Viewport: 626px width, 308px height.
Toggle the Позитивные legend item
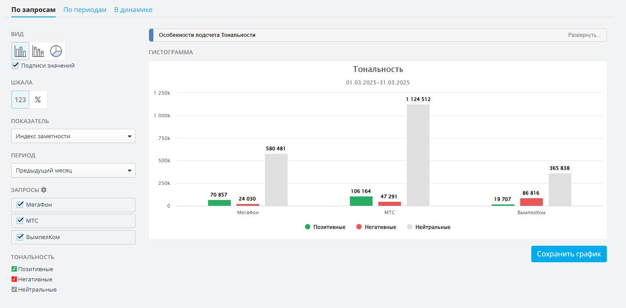[x=325, y=227]
